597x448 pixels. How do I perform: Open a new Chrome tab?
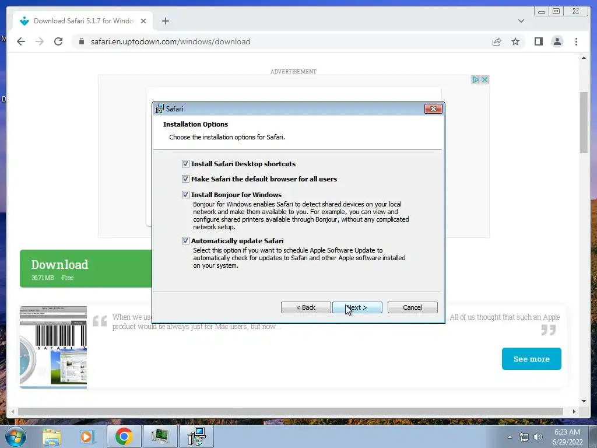tap(165, 21)
